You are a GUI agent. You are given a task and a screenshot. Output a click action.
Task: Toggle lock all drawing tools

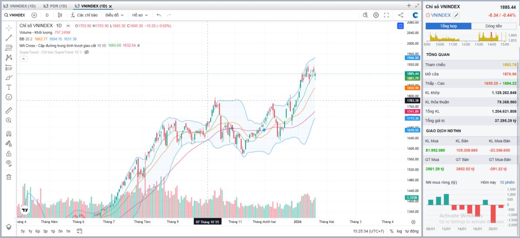[x=9, y=153]
